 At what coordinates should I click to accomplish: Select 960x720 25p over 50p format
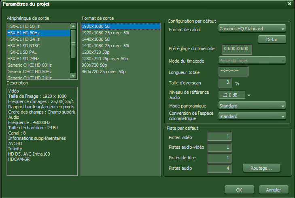tap(121, 72)
